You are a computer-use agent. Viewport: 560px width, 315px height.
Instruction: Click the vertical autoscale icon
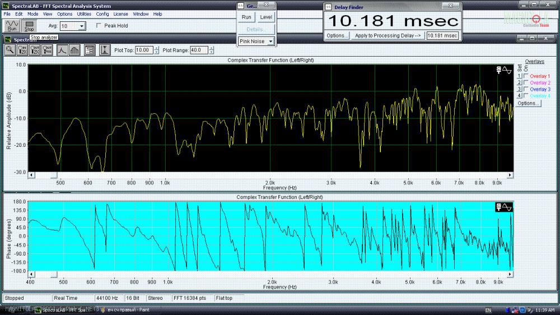[104, 50]
